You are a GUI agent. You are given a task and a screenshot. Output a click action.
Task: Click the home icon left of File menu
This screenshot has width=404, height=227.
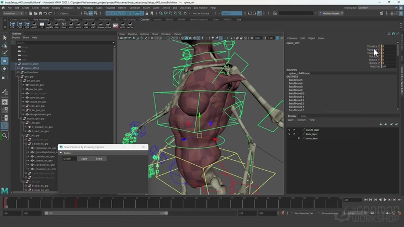coord(3,8)
